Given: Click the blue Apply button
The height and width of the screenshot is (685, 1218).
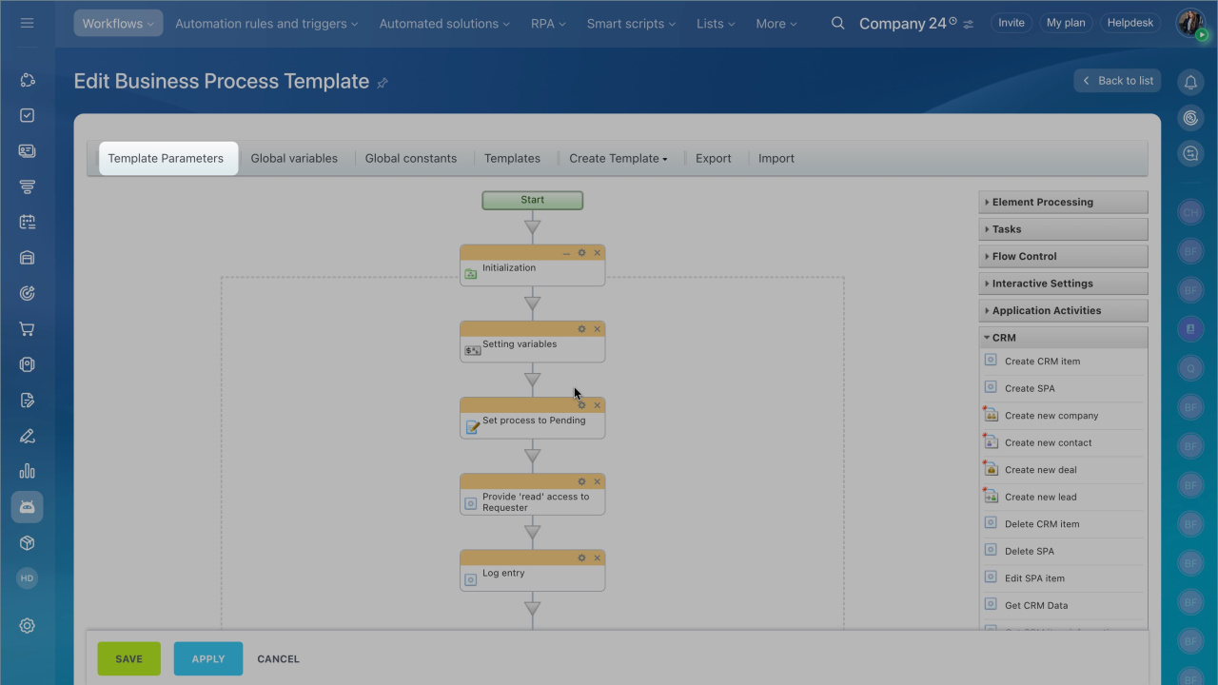Looking at the screenshot, I should pos(208,658).
